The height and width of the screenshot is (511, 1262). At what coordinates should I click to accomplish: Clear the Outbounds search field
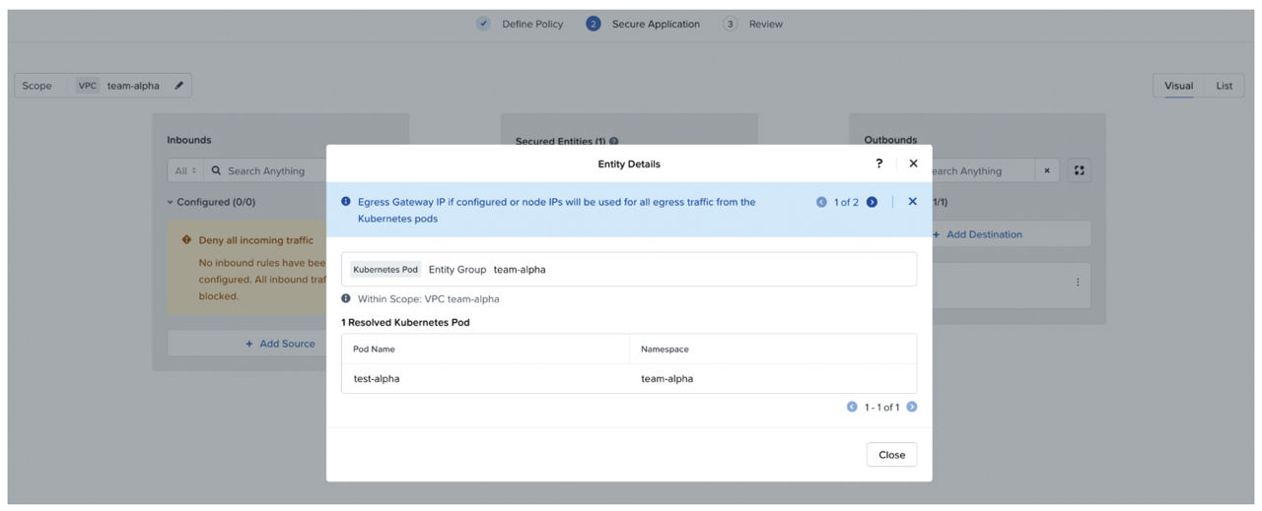pyautogui.click(x=1046, y=171)
